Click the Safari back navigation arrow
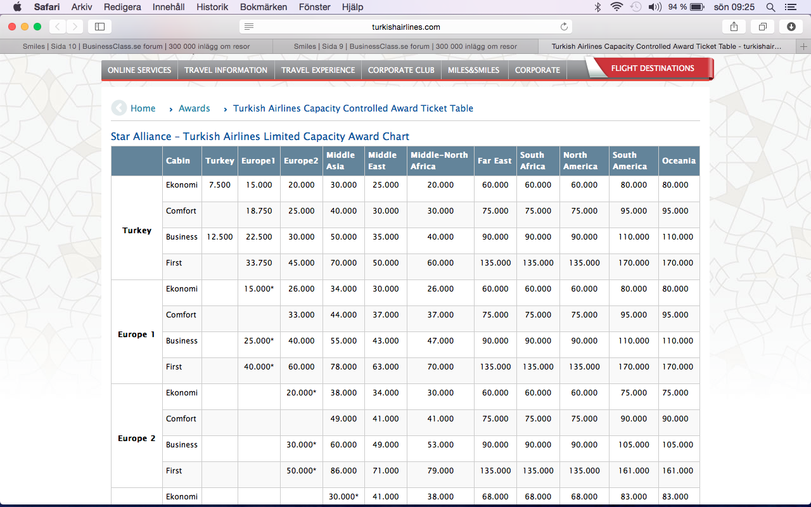Image resolution: width=811 pixels, height=507 pixels. pyautogui.click(x=58, y=27)
